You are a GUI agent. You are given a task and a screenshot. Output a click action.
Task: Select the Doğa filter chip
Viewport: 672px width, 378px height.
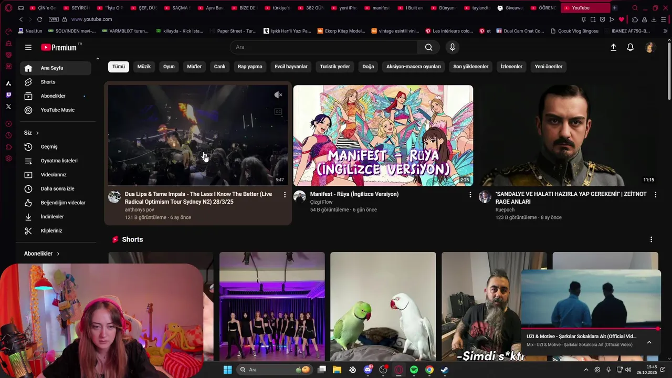368,67
